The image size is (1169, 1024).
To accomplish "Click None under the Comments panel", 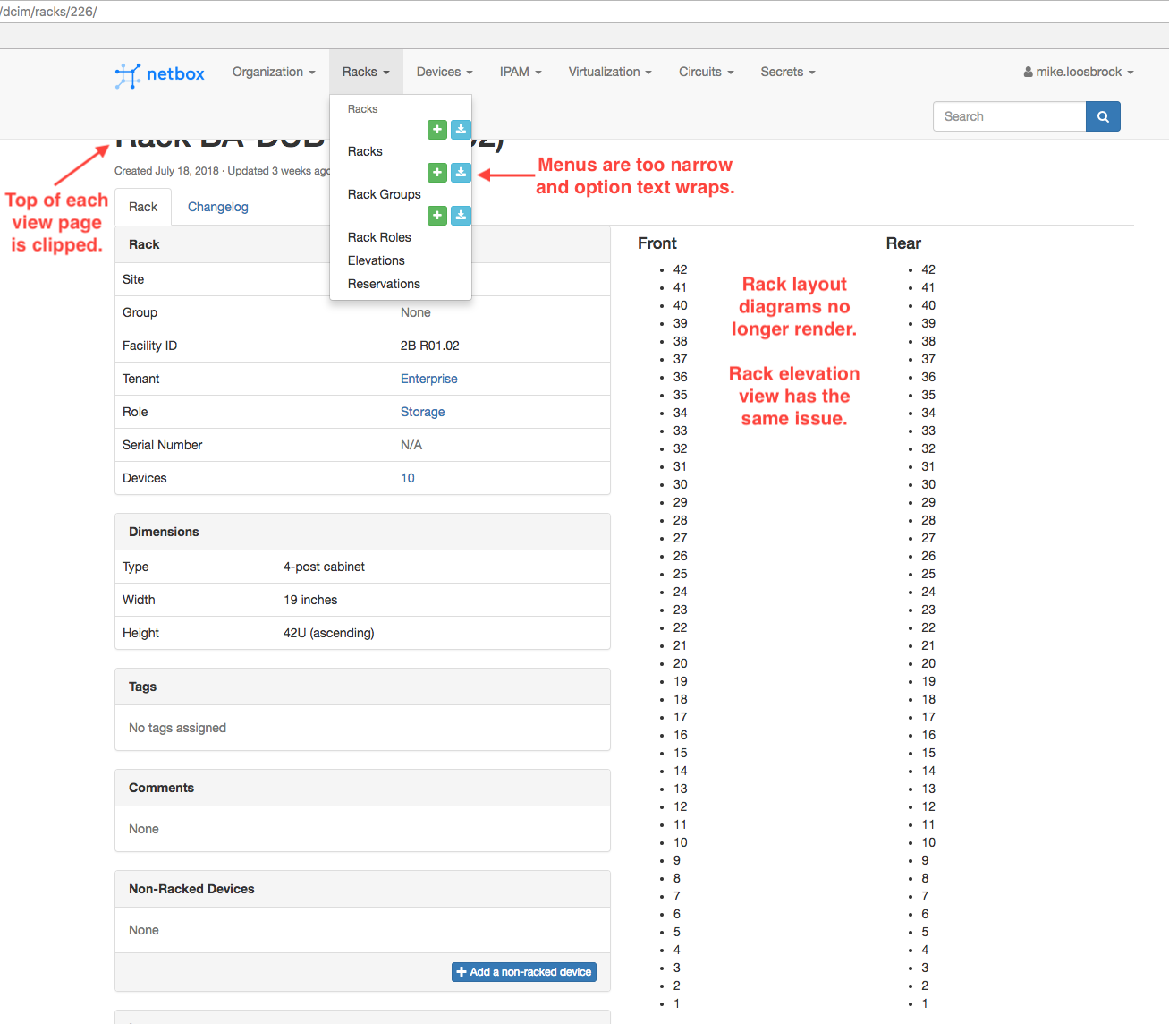I will pos(144,829).
